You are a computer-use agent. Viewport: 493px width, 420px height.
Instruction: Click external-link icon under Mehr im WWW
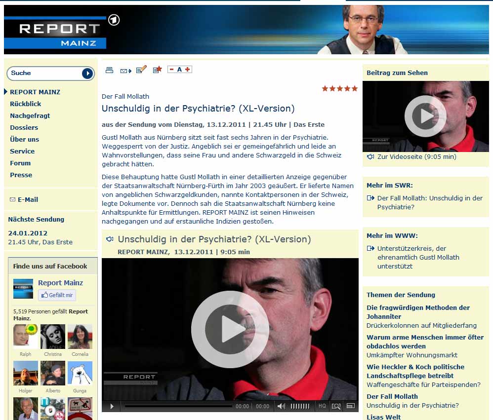click(x=370, y=248)
